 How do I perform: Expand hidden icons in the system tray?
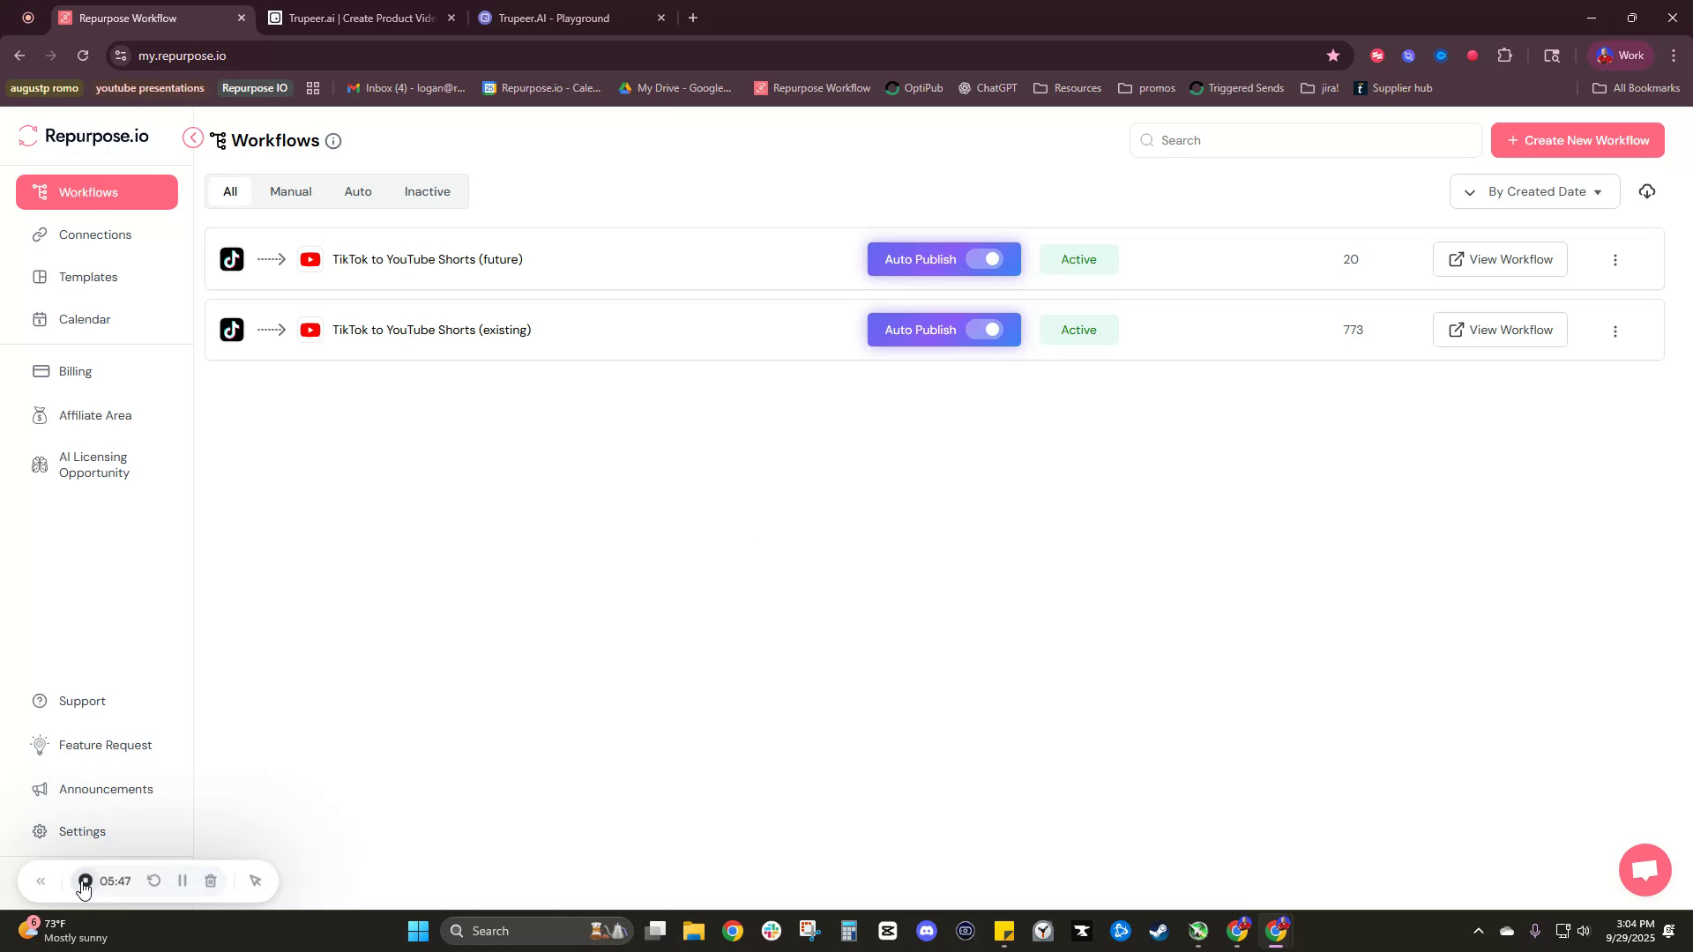(1480, 930)
